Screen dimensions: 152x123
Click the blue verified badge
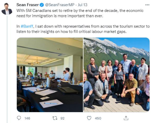(x=42, y=5)
